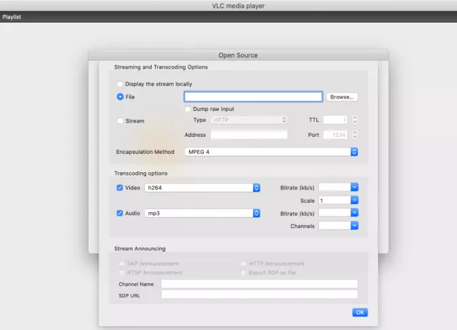The width and height of the screenshot is (457, 330).
Task: Click the Channel Name text field
Action: (260, 284)
